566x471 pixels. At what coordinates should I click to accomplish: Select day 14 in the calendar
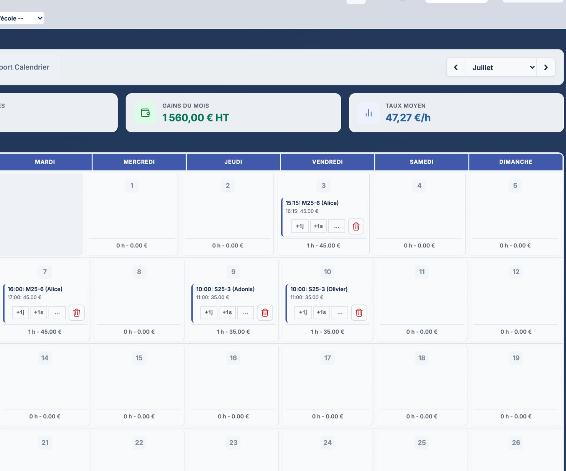click(45, 358)
